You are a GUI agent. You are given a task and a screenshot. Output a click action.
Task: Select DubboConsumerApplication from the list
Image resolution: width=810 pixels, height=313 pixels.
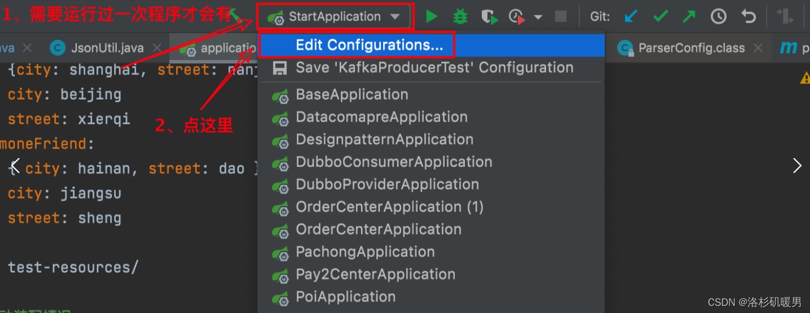point(393,162)
